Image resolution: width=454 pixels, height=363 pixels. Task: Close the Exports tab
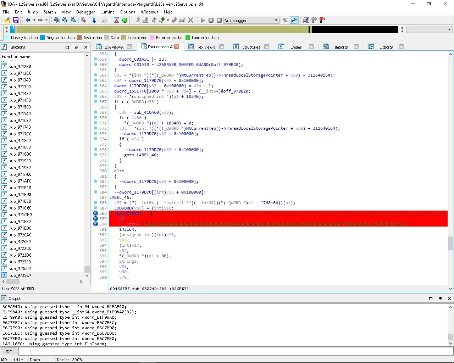coord(402,47)
